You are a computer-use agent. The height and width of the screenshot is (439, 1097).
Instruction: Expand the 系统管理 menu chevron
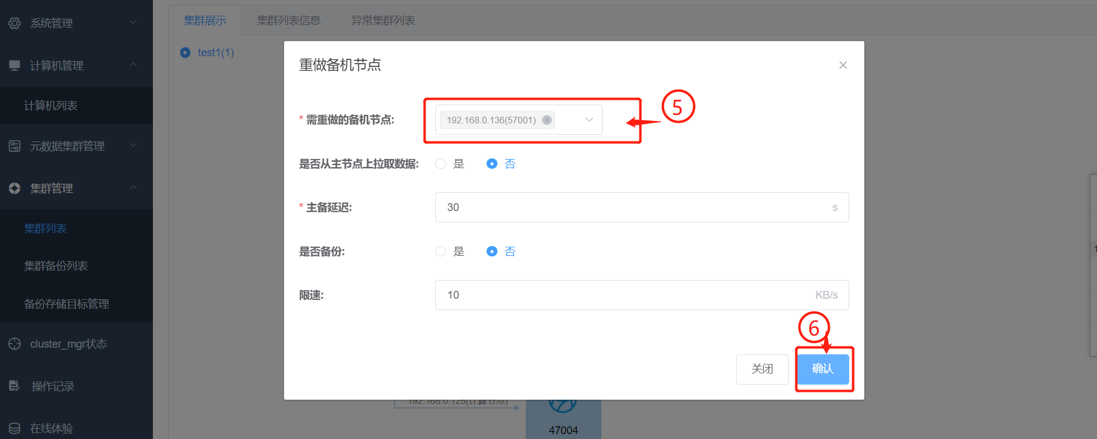coord(134,22)
